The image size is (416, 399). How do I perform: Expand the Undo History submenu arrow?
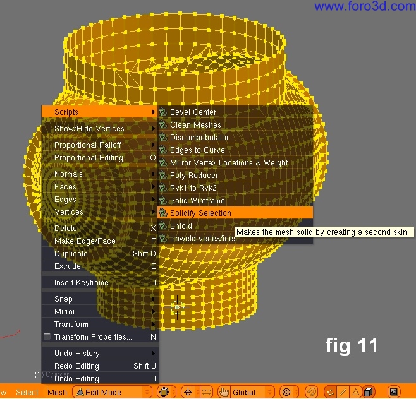(154, 353)
